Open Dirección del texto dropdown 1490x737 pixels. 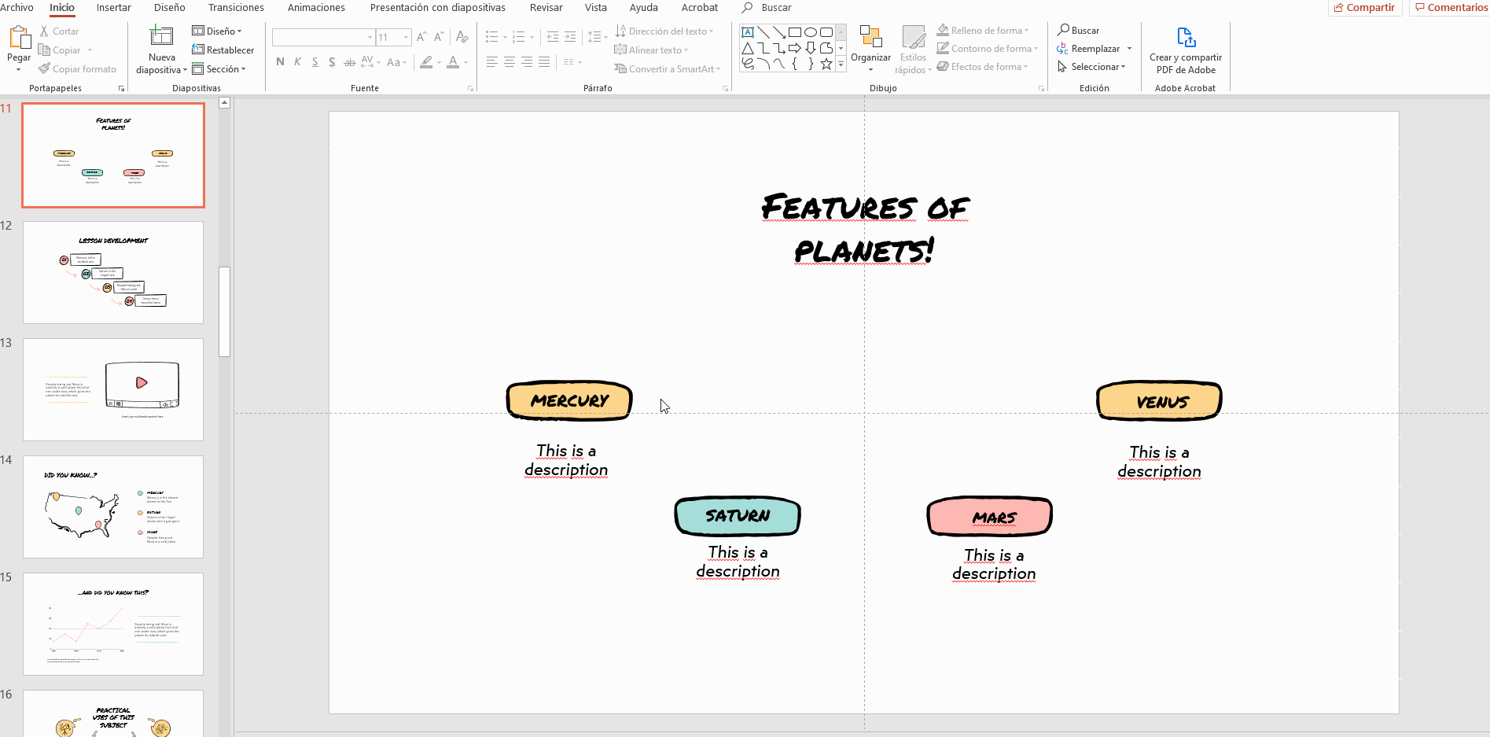coord(664,31)
